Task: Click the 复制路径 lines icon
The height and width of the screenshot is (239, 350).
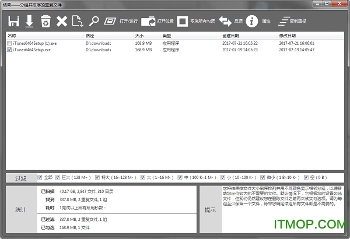Action: (x=283, y=21)
